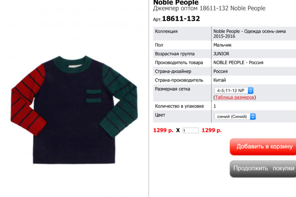Click the Noble People brand heading
Image resolution: width=296 pixels, height=197 pixels.
coord(176,3)
